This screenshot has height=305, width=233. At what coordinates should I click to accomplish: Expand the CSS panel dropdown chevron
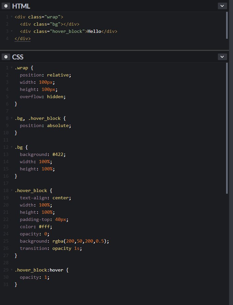pyautogui.click(x=222, y=57)
